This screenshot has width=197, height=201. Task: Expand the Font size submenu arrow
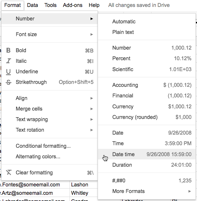(92, 34)
